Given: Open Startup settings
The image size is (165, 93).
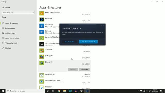Looking at the screenshot, I should 8,48.
